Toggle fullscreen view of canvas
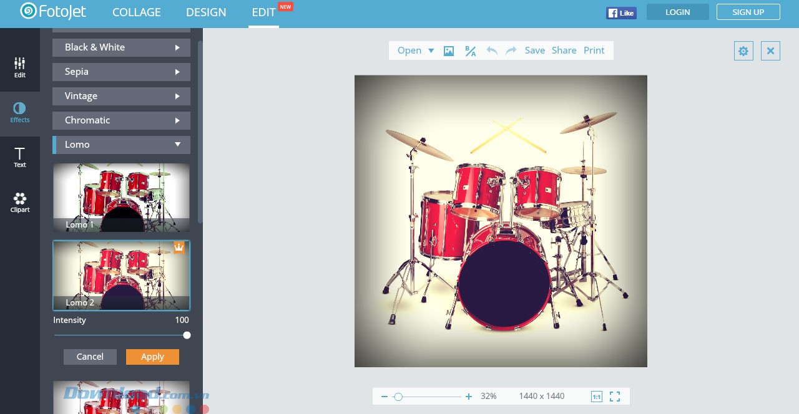Image resolution: width=799 pixels, height=414 pixels. point(615,397)
